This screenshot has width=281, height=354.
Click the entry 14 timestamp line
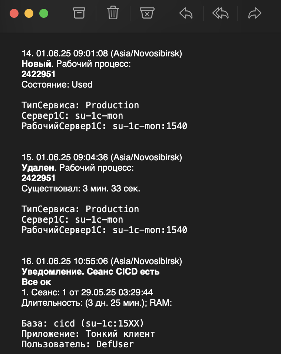[102, 53]
